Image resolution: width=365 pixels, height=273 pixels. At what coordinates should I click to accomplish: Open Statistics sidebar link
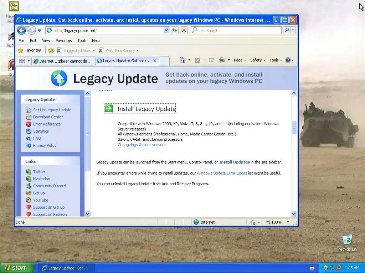tap(41, 131)
